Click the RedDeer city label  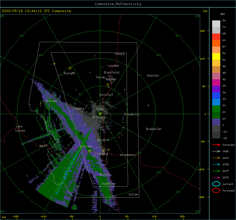coord(111,79)
